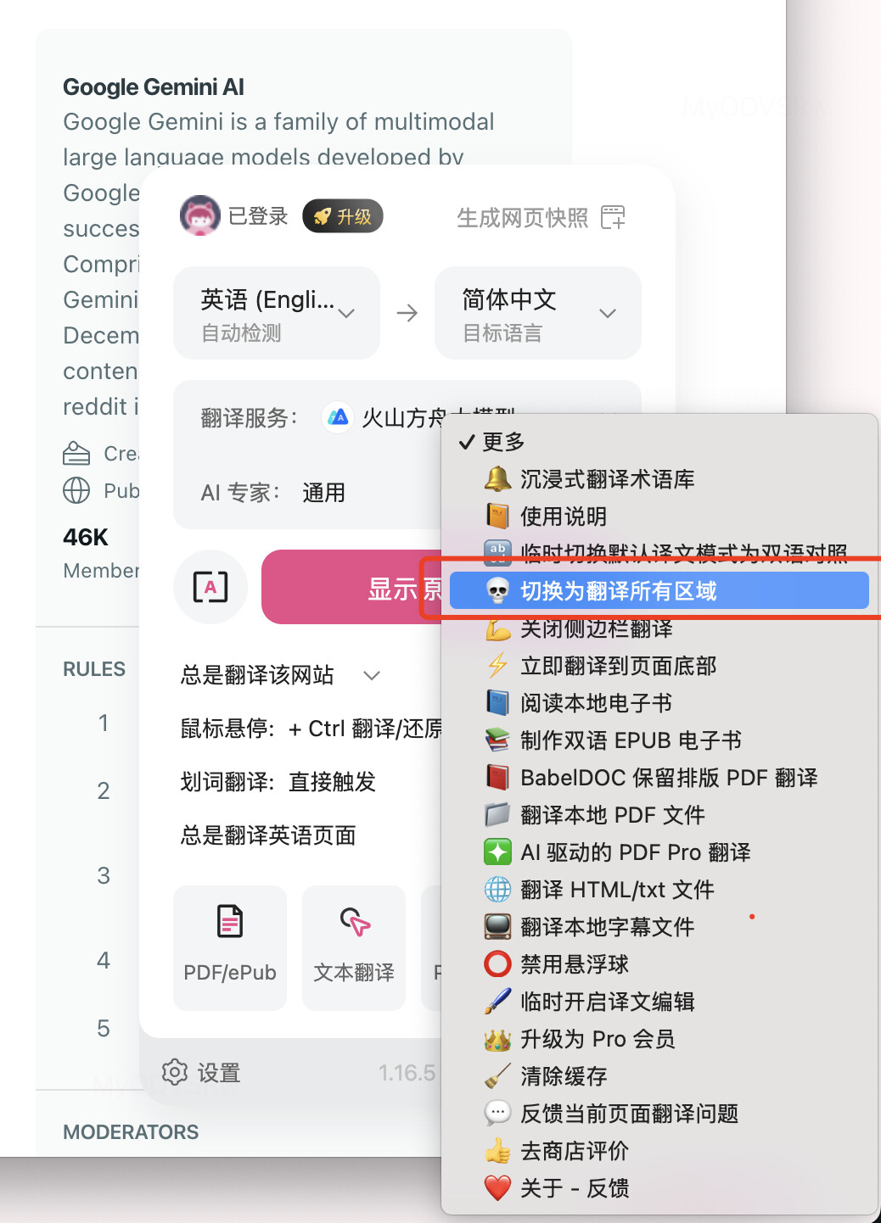Click the 火山方舟 translation service logo

pos(338,417)
